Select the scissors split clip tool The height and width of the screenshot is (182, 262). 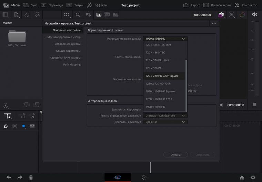tap(6, 105)
